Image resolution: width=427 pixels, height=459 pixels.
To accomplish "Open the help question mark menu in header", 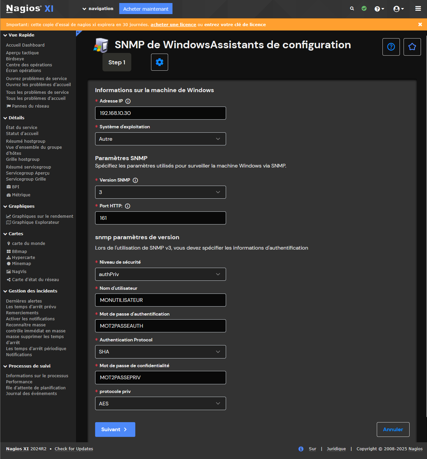I will point(379,9).
